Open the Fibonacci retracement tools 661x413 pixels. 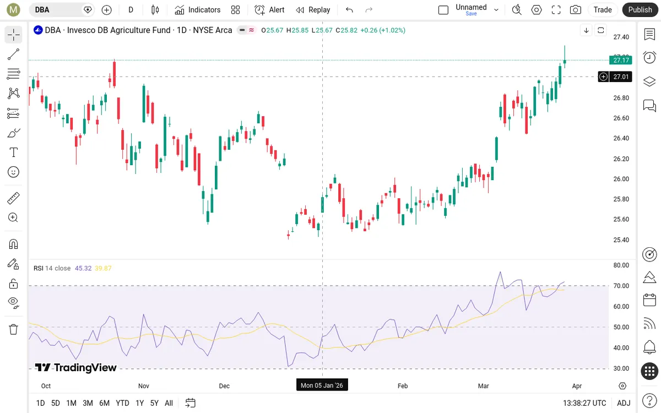pyautogui.click(x=14, y=74)
